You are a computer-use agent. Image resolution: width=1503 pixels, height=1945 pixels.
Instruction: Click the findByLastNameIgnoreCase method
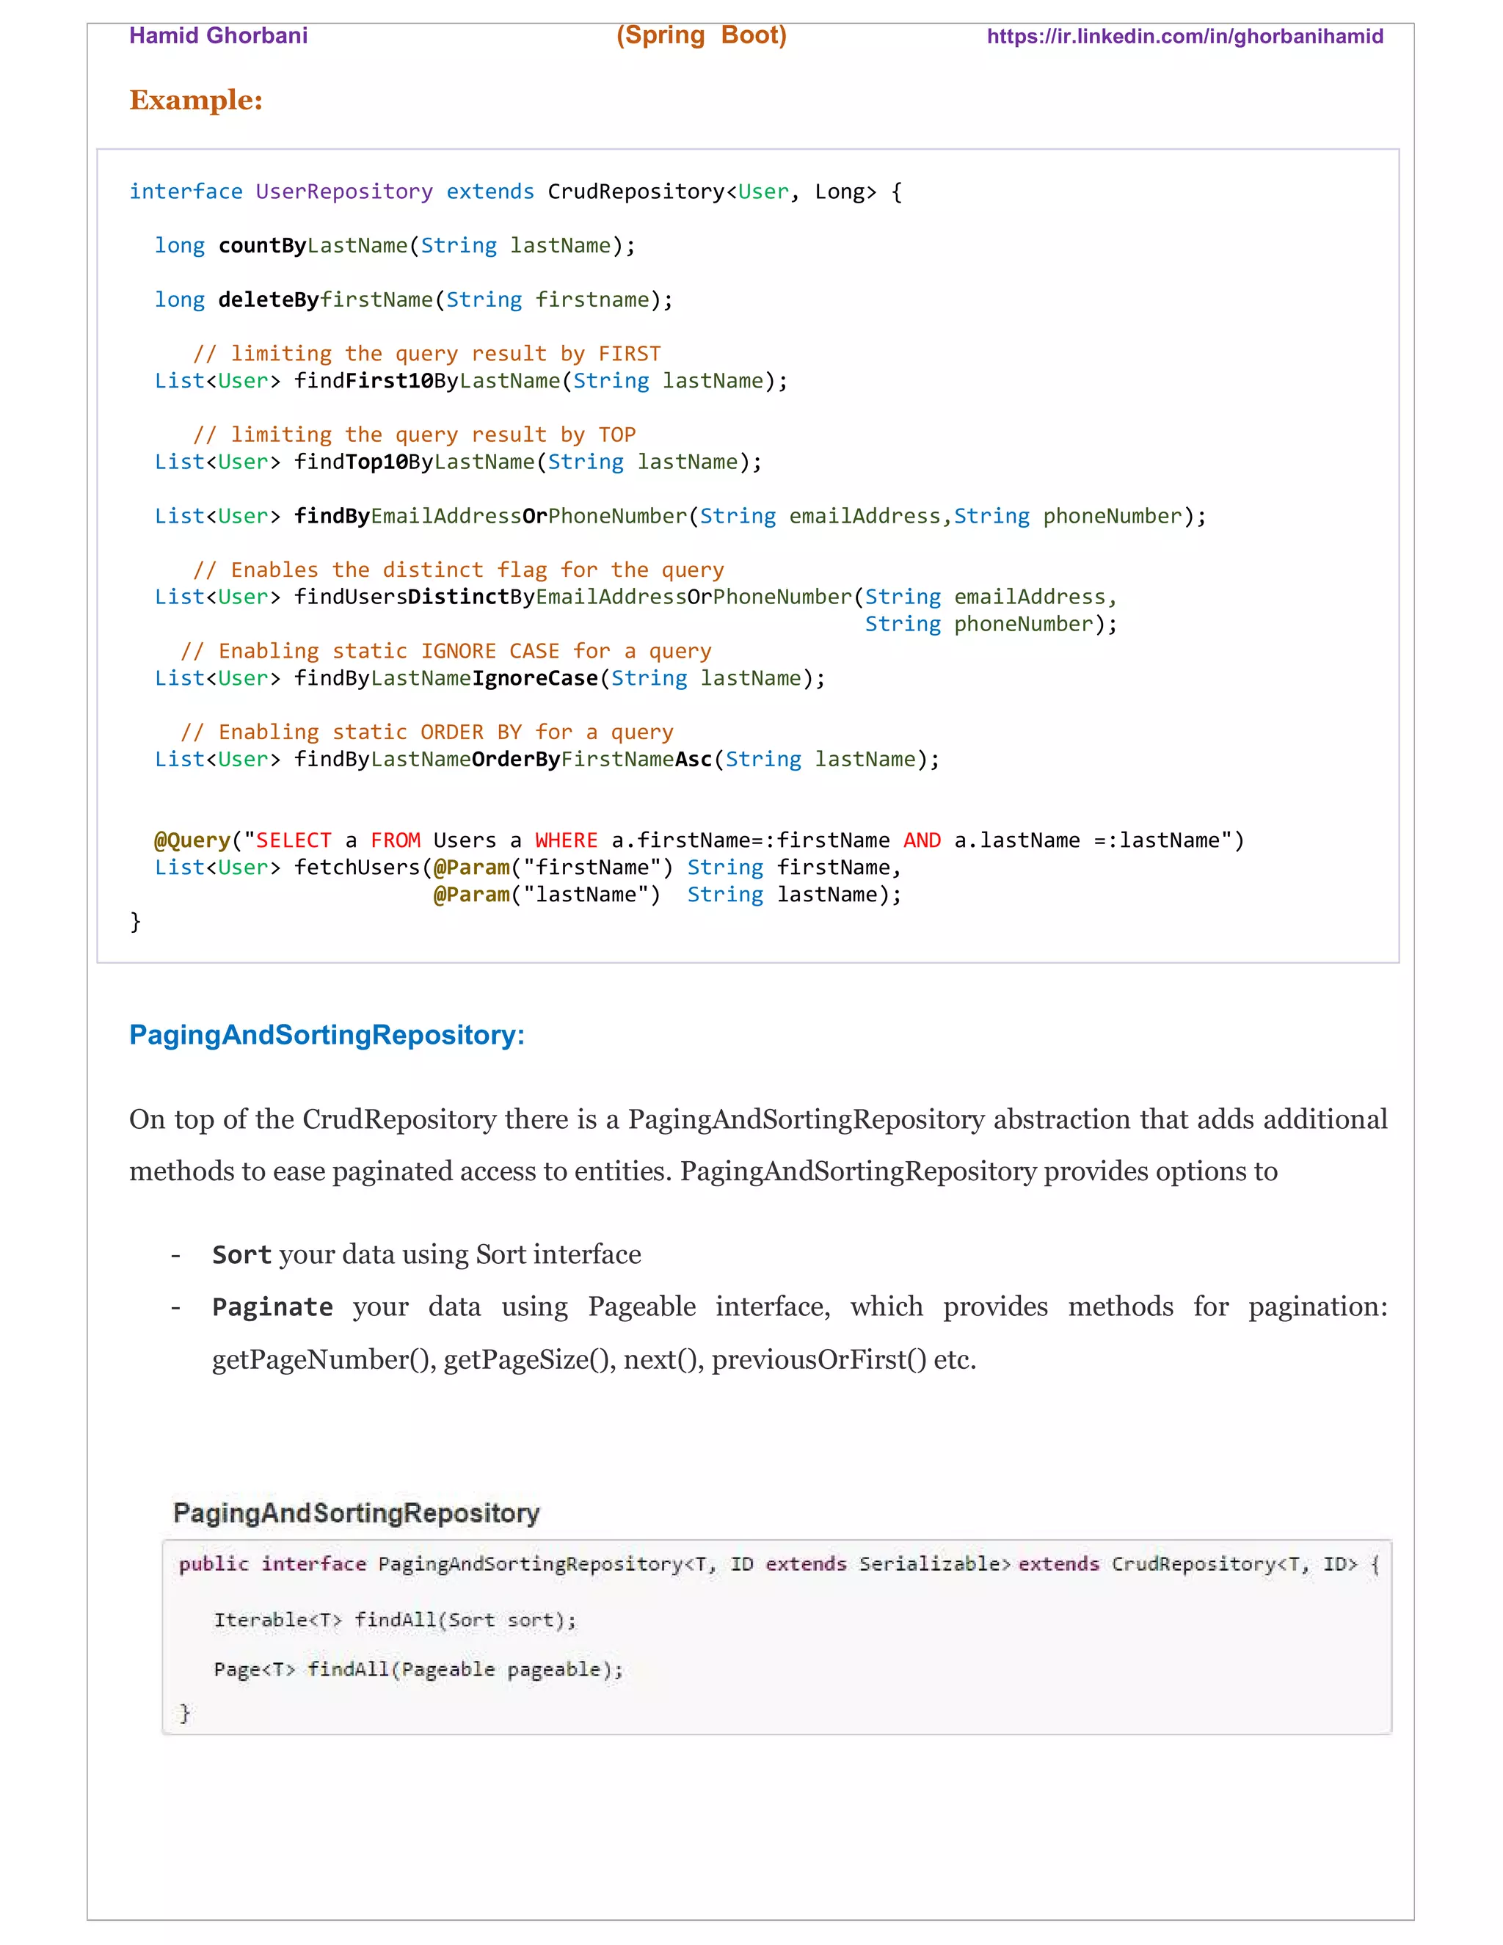(x=446, y=679)
